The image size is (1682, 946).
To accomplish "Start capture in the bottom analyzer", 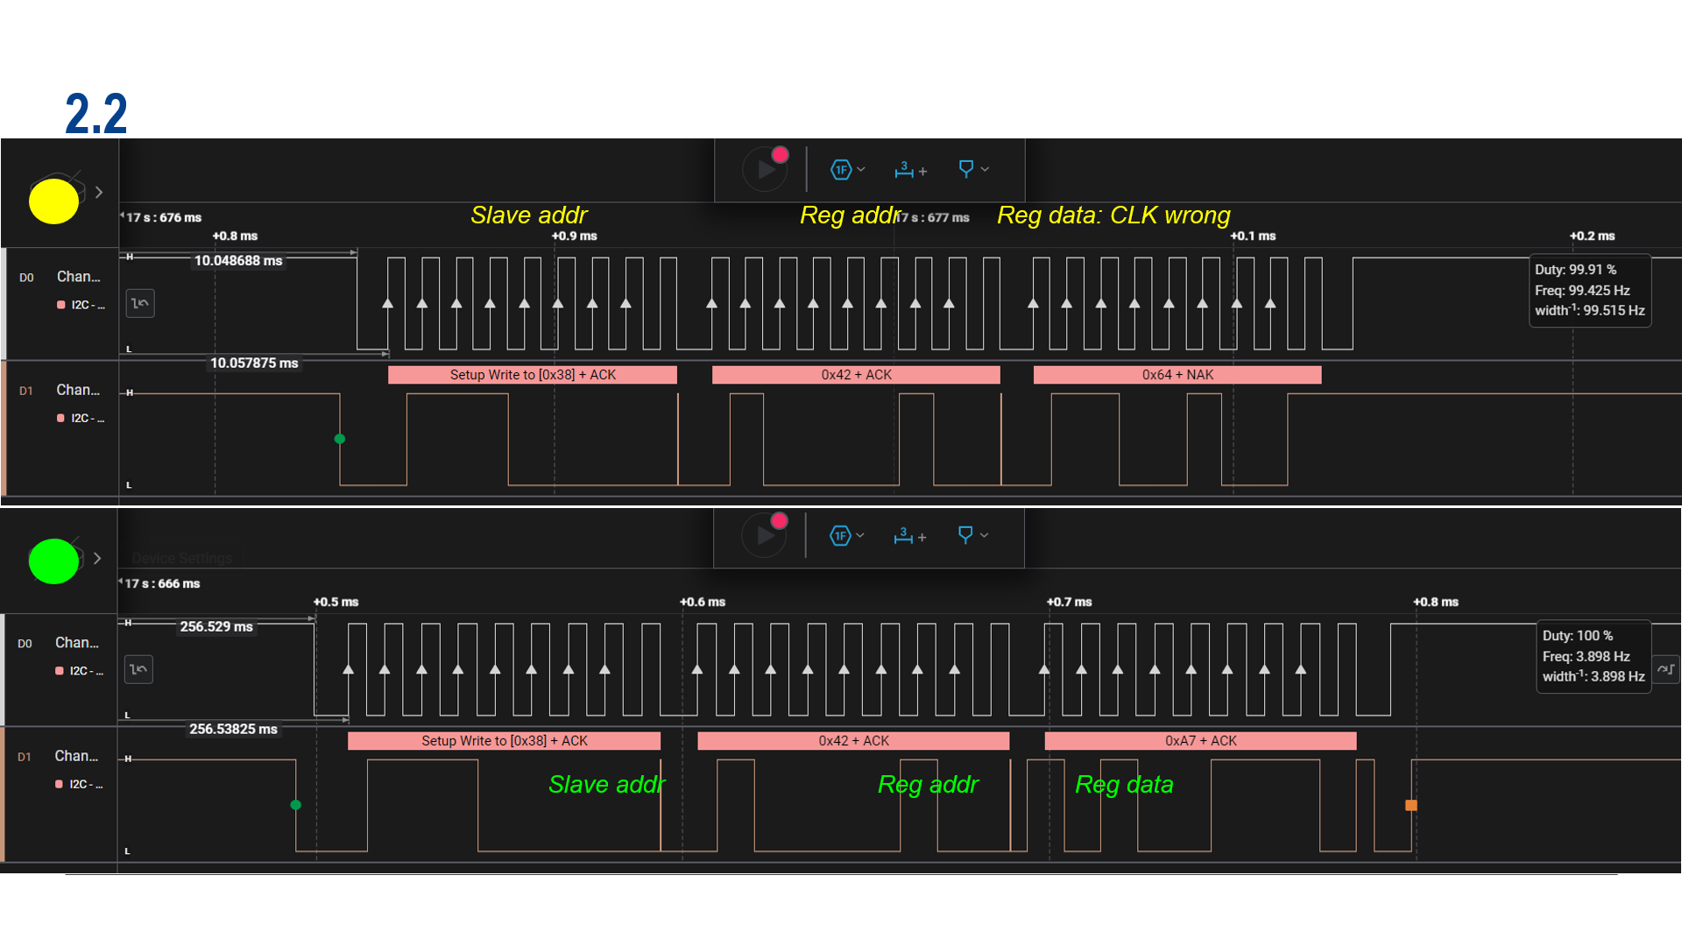I will click(765, 535).
